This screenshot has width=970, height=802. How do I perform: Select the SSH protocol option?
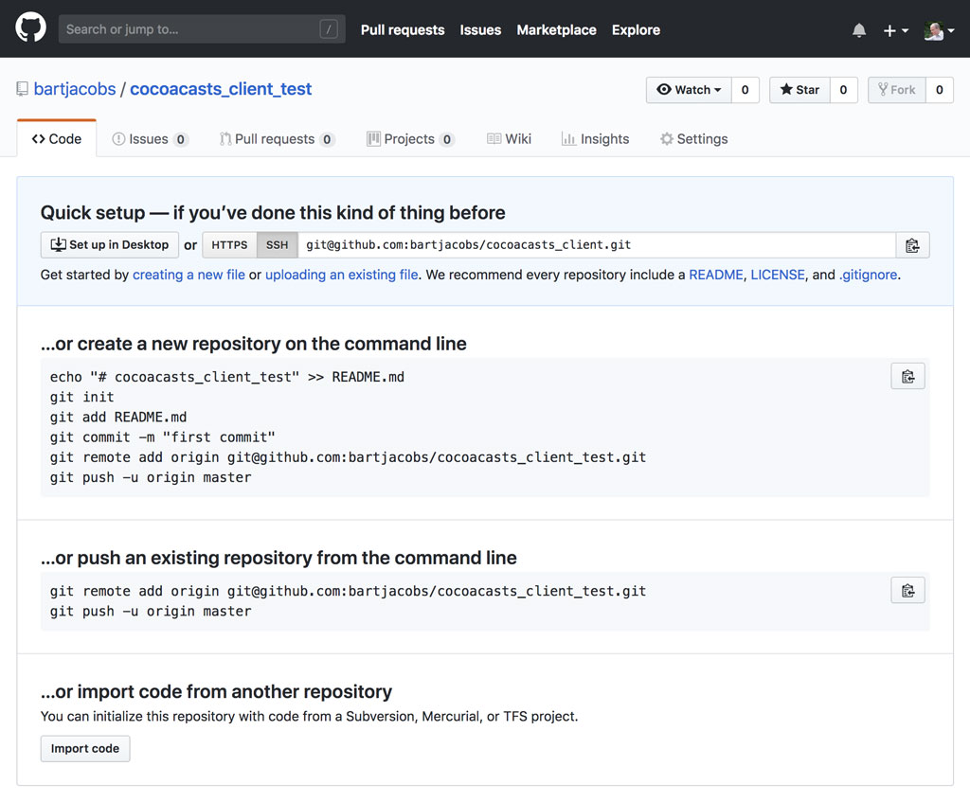[x=277, y=245]
